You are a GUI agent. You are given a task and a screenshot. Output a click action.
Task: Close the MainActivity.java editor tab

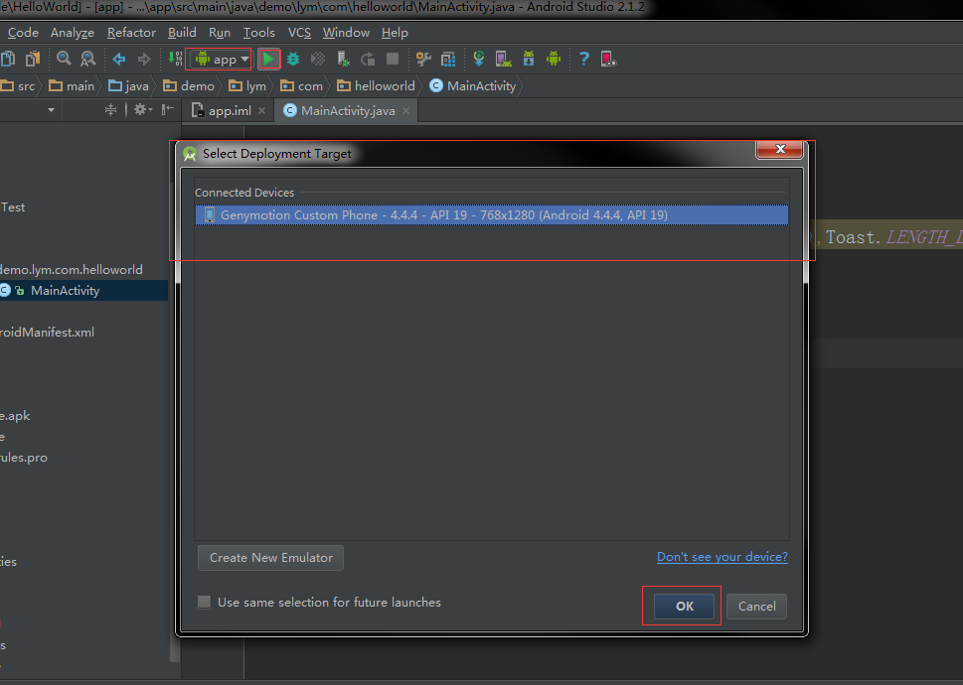(x=405, y=110)
